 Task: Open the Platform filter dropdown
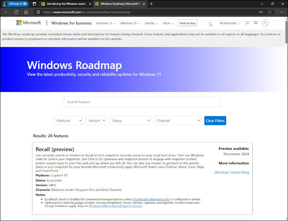[68, 120]
